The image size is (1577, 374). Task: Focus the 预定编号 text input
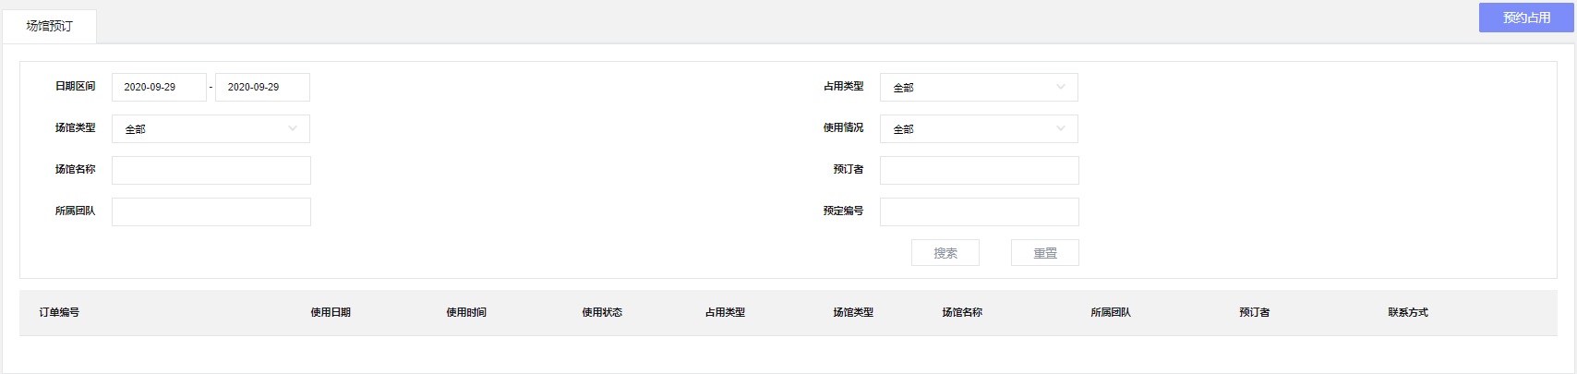[978, 211]
